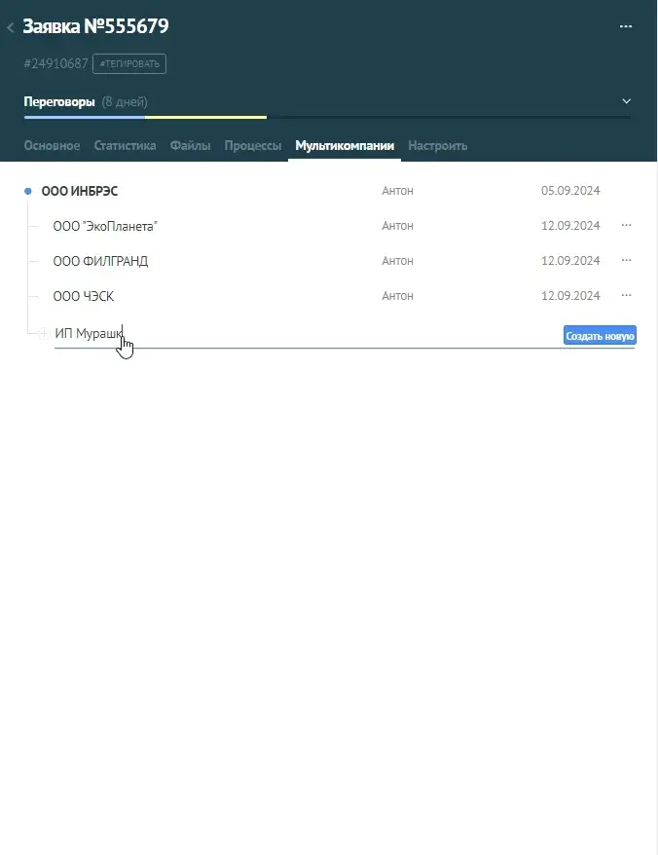
Task: Select the ООО "ЭкоПланета" company
Action: (x=105, y=226)
